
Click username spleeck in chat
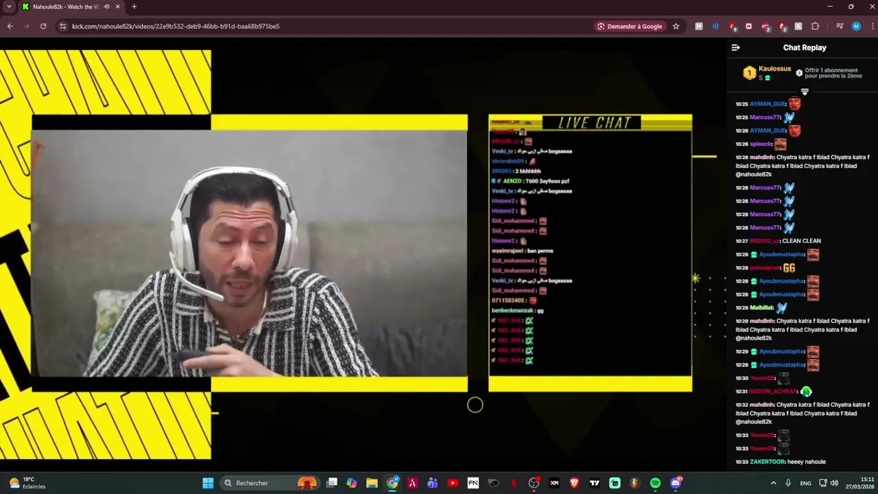point(761,144)
